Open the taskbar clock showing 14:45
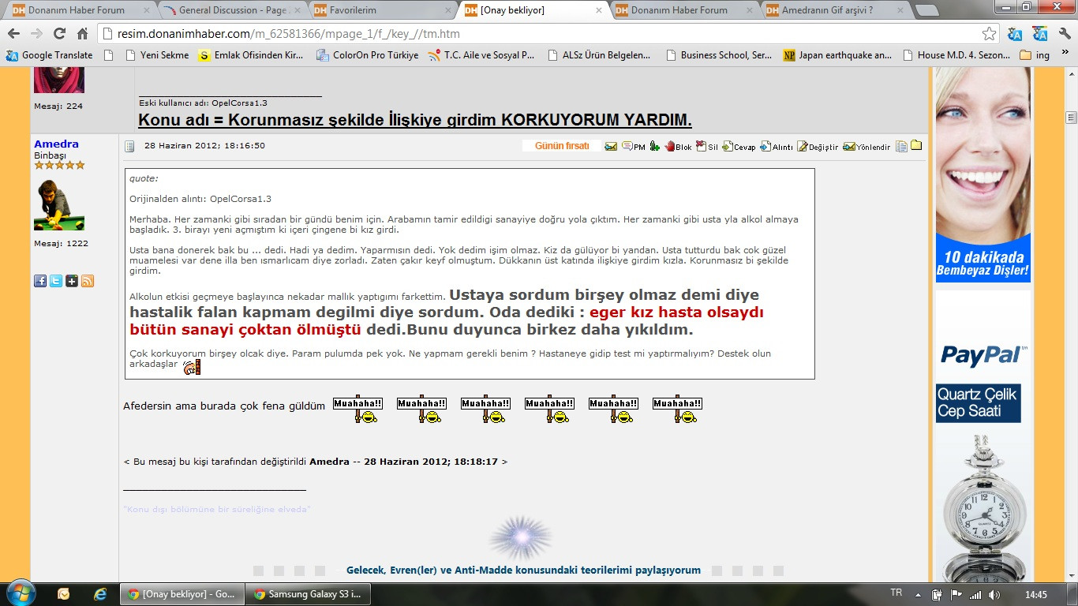Image resolution: width=1078 pixels, height=606 pixels. pos(1035,594)
